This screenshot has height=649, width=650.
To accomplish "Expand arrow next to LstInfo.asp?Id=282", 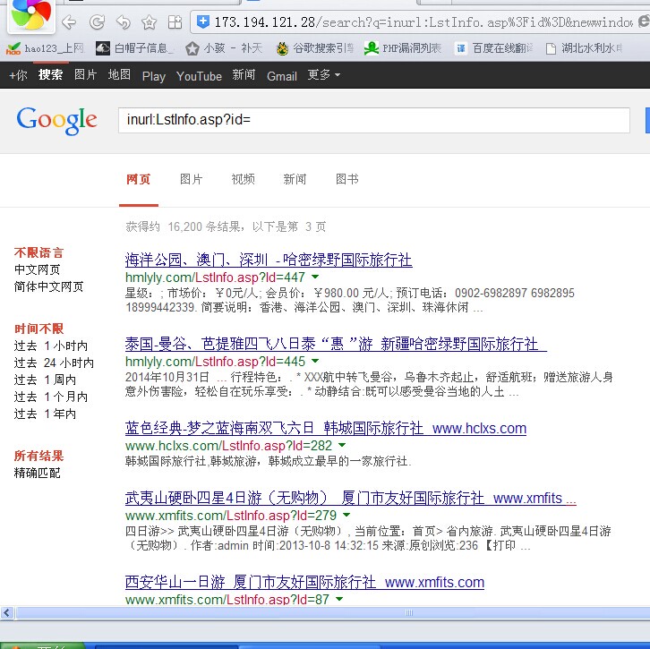I will 342,445.
